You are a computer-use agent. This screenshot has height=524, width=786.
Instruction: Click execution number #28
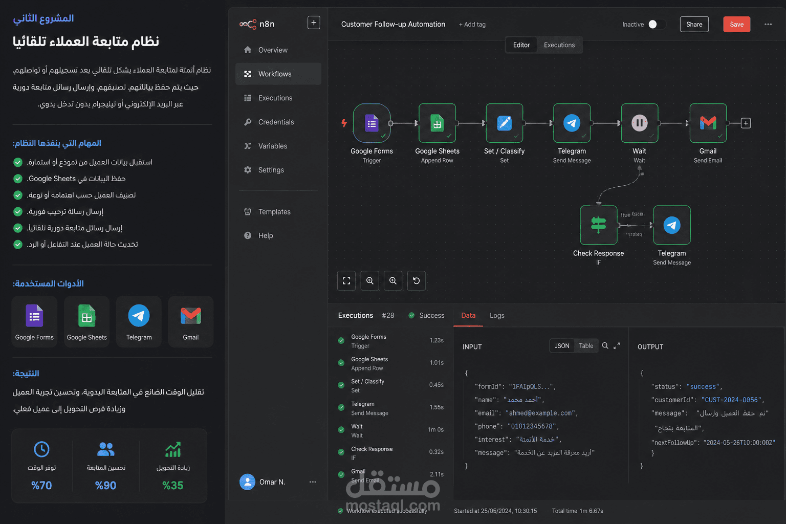[388, 315]
